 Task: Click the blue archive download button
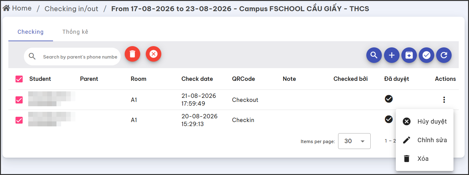pyautogui.click(x=409, y=55)
